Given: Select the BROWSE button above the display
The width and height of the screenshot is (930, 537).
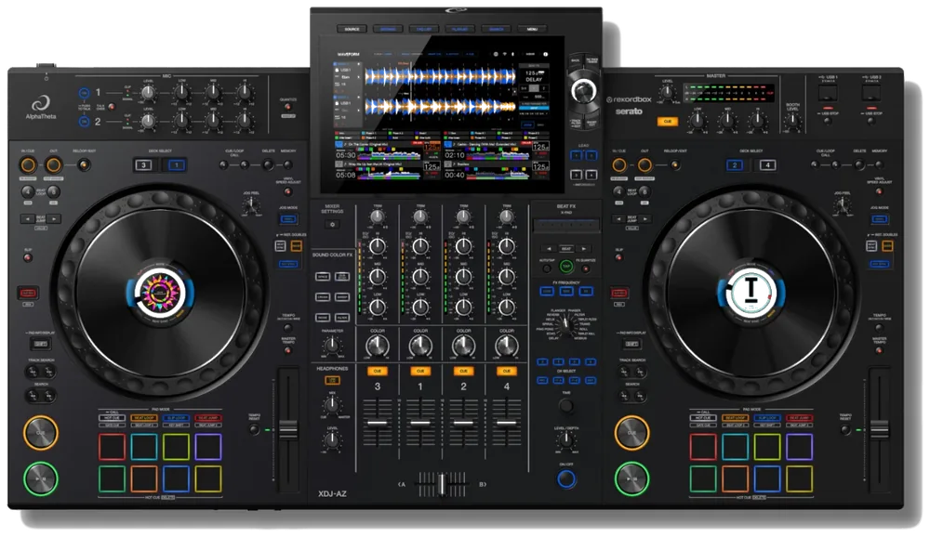Looking at the screenshot, I should [x=388, y=29].
